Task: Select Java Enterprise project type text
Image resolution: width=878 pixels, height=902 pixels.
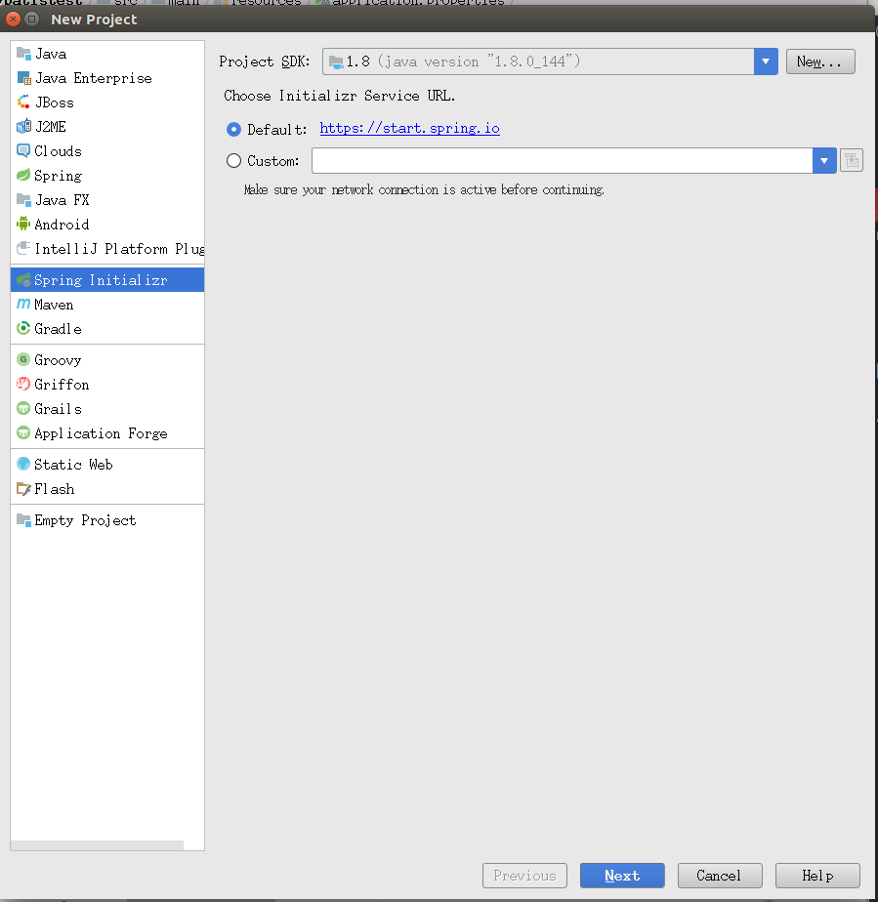Action: [94, 78]
